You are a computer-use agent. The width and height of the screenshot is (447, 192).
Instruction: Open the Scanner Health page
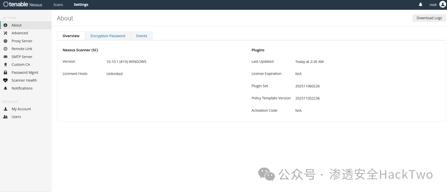(x=26, y=80)
